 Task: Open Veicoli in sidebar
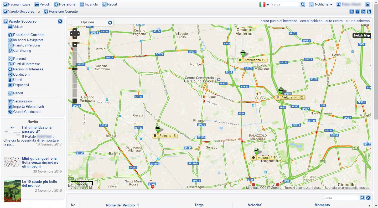(x=15, y=27)
